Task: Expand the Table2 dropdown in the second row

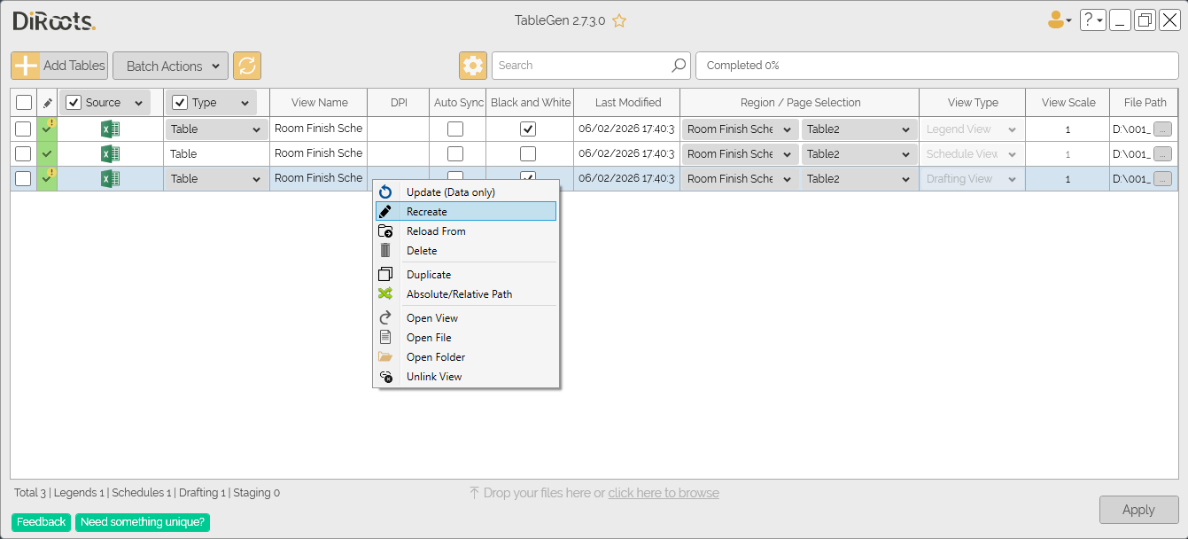Action: [x=858, y=154]
